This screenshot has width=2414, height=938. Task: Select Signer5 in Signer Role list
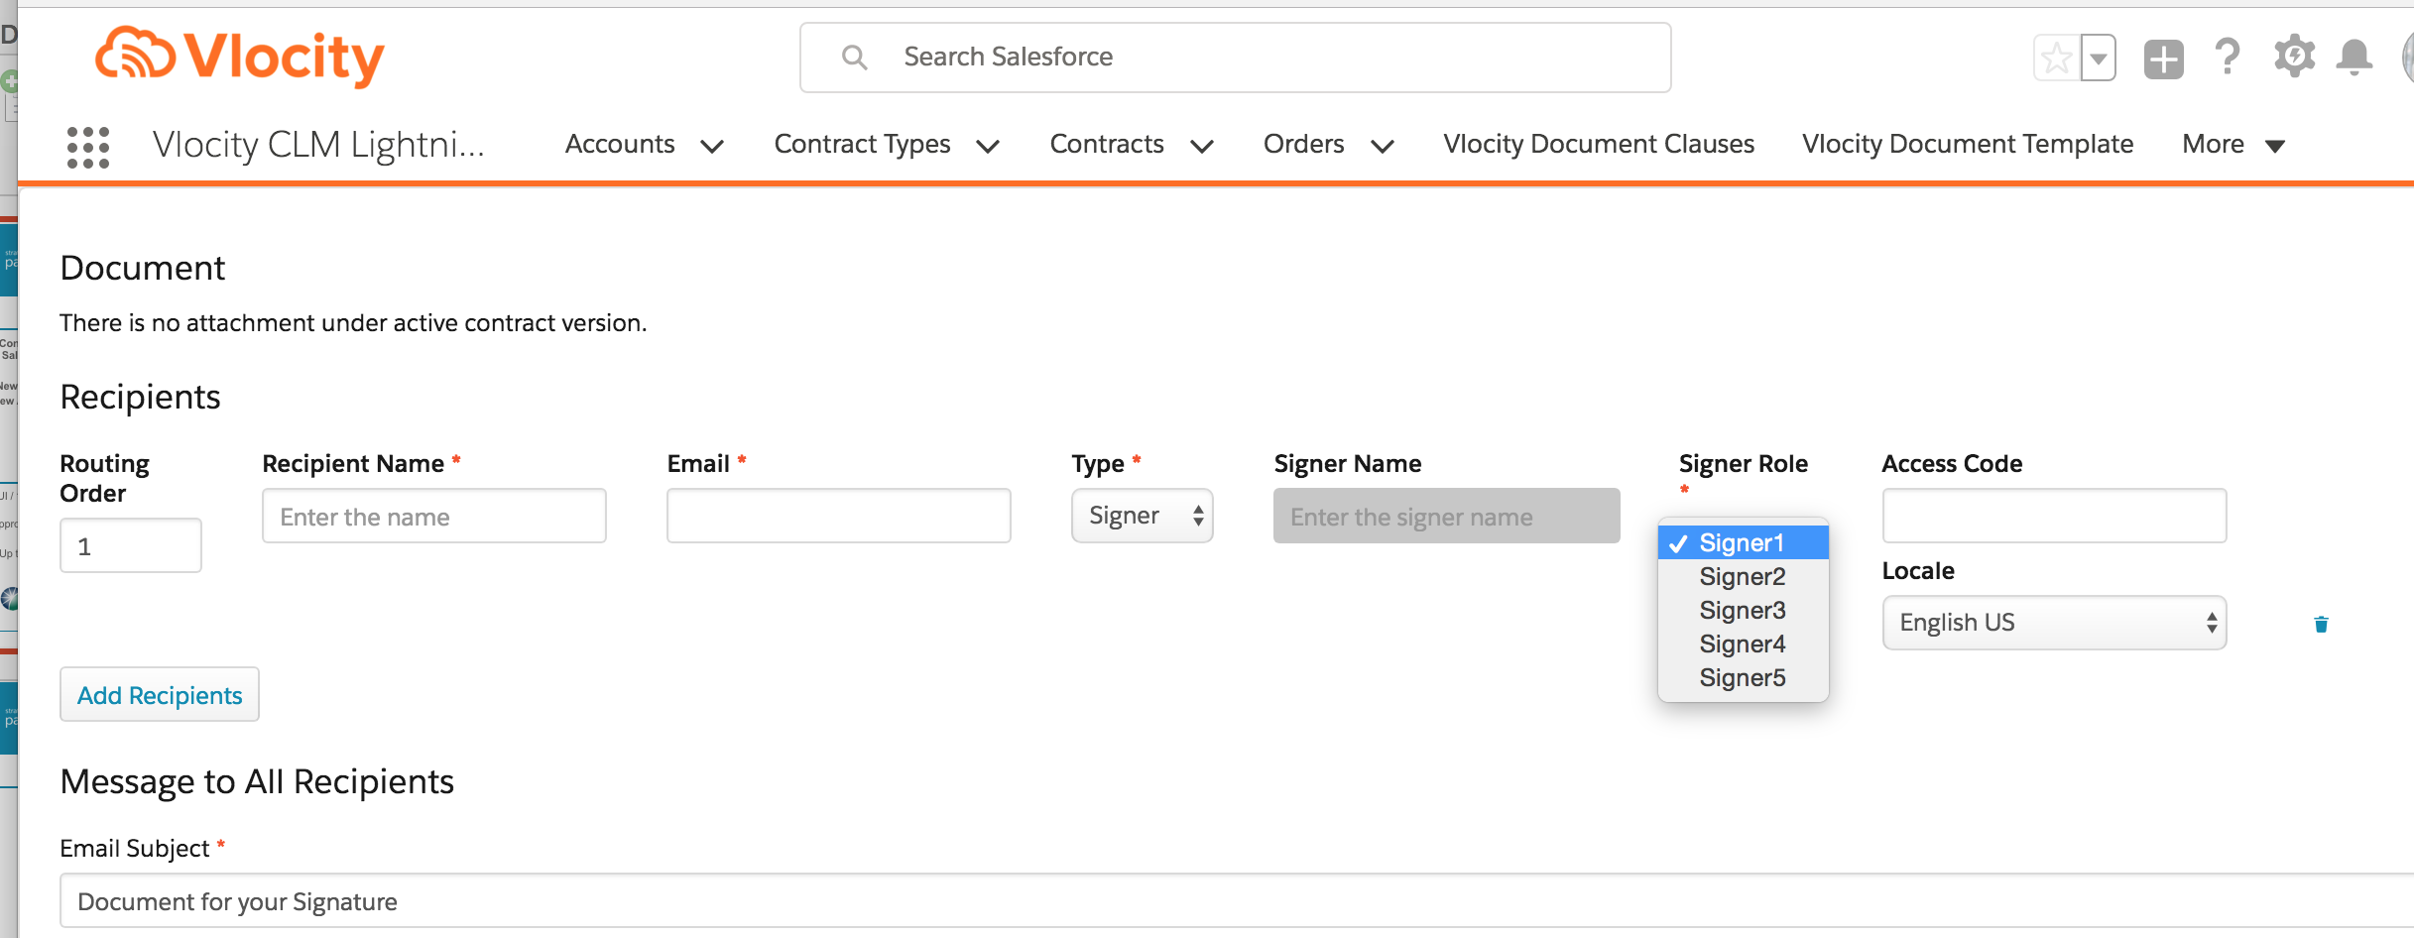[x=1743, y=678]
